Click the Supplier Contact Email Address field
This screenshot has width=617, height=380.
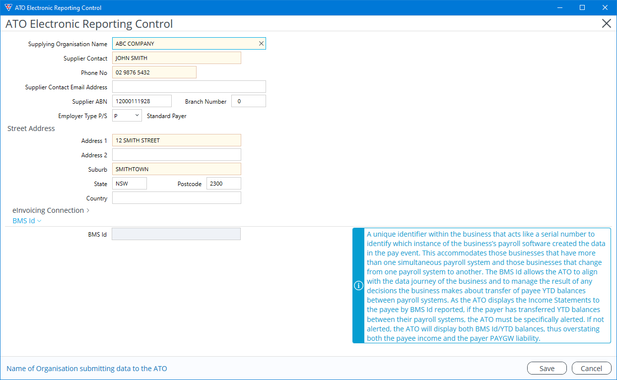pos(189,87)
